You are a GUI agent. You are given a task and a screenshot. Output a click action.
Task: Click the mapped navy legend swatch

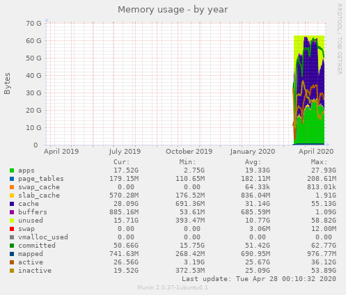(x=12, y=254)
